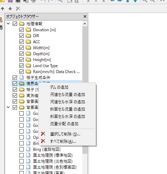Viewport: 167px width, 174px height.
Task: Click the Width[m] folder icon
Action: click(28, 48)
